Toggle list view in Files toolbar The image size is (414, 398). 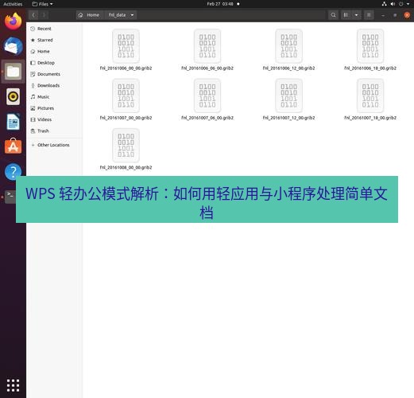(x=346, y=15)
